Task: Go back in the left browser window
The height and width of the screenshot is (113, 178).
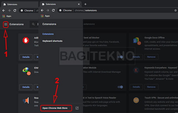Action: click(x=4, y=11)
